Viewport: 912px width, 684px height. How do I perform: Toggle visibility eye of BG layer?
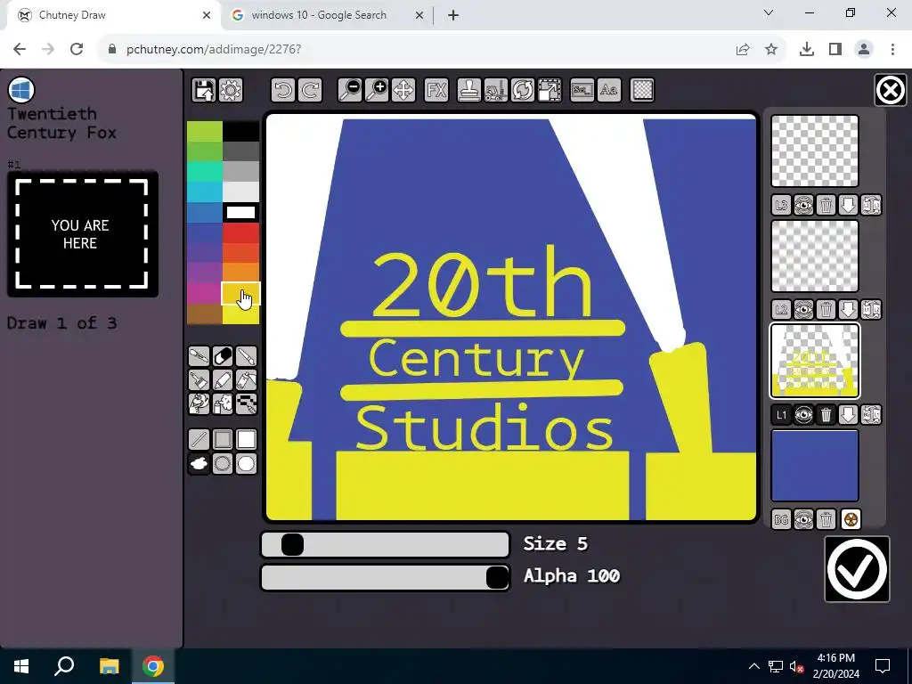[x=804, y=519]
